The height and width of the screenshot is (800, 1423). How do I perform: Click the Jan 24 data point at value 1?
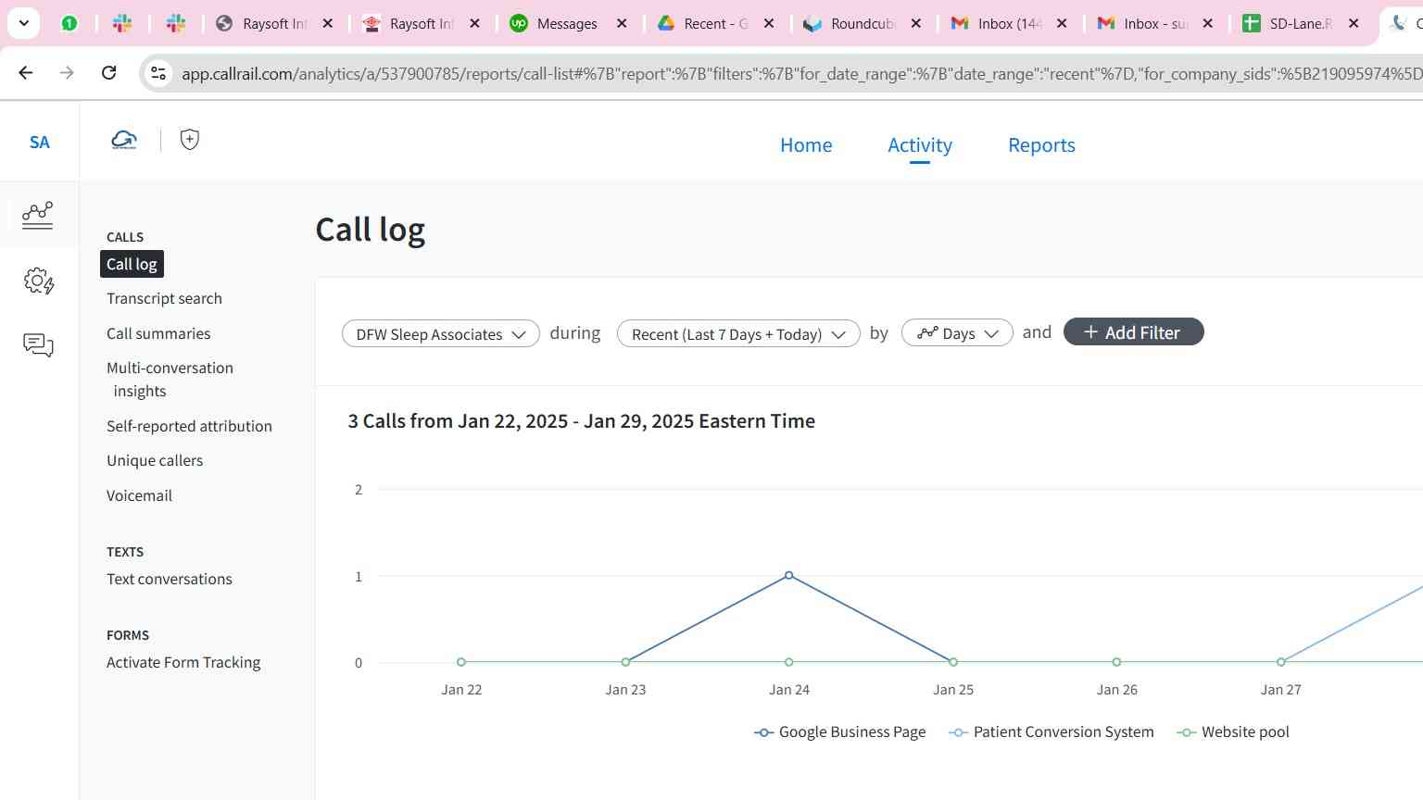pos(789,575)
